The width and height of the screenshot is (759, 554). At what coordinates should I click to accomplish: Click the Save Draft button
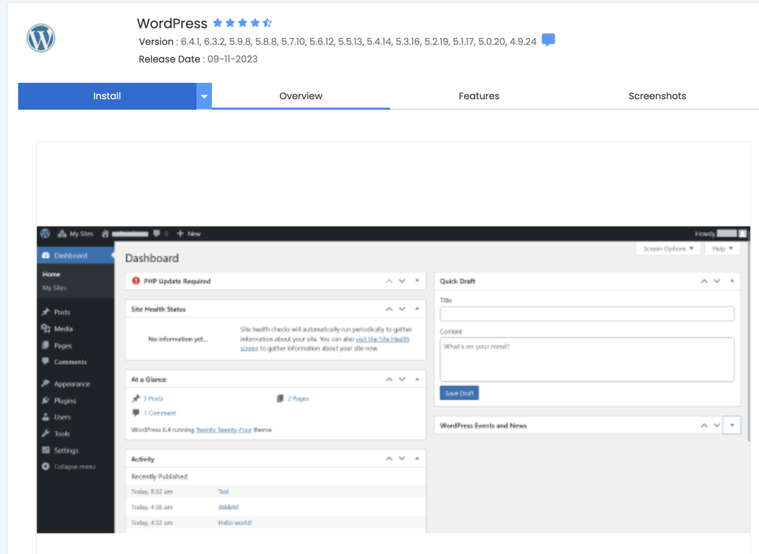click(x=459, y=393)
